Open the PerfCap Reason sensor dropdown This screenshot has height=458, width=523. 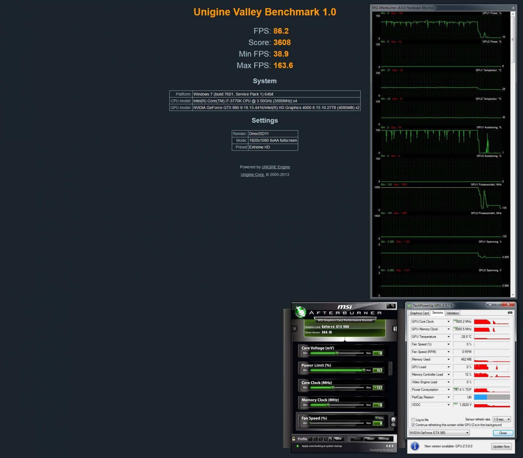coord(448,397)
